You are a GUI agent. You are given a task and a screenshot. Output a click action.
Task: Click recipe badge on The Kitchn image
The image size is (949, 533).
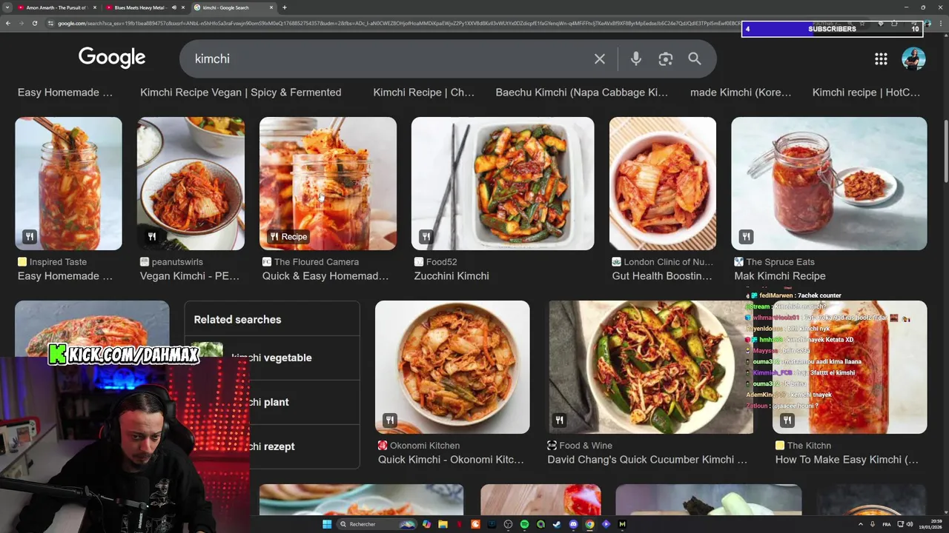click(787, 420)
